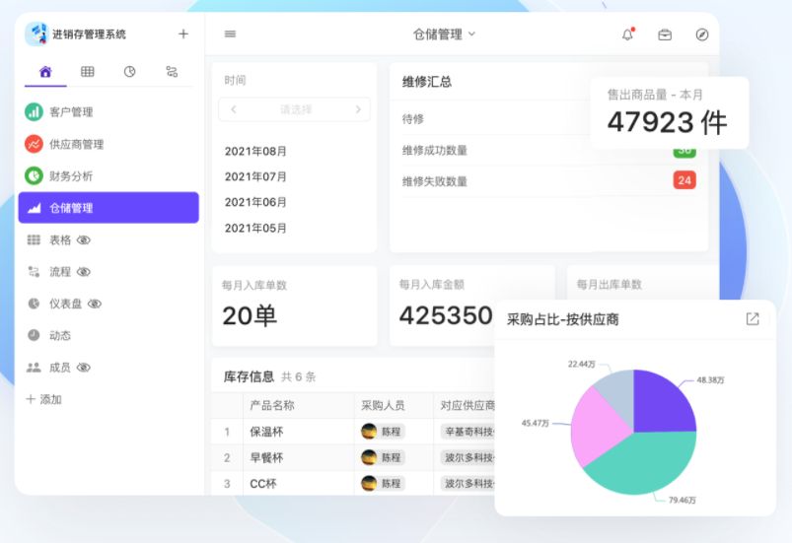Open notifications bell icon

(627, 34)
